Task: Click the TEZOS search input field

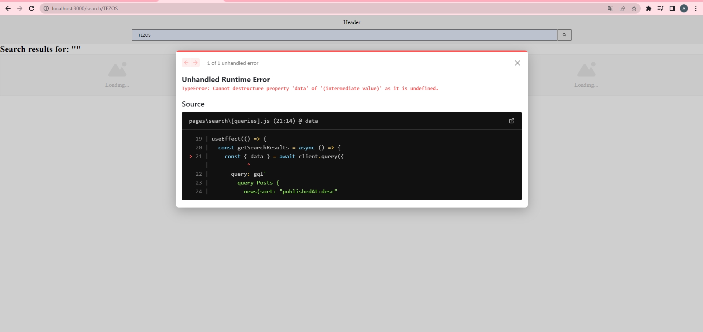Action: (344, 35)
